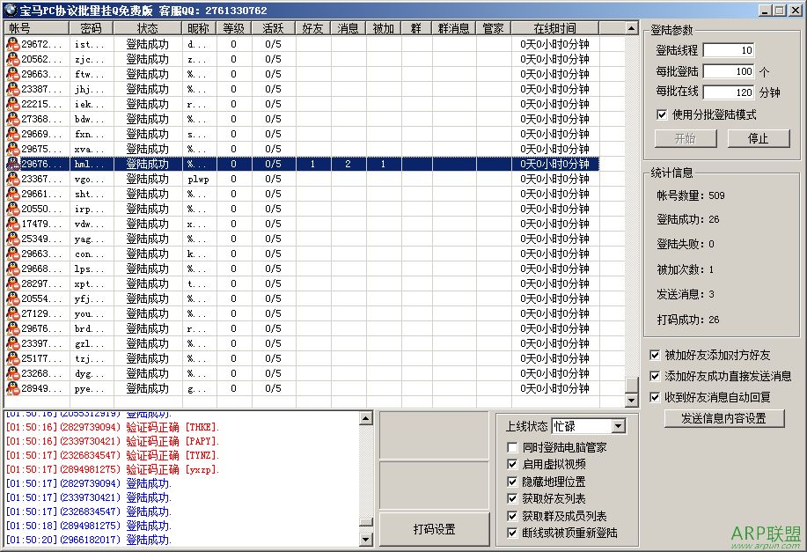Click the 开始 button
Image resolution: width=807 pixels, height=552 pixels.
pyautogui.click(x=686, y=138)
